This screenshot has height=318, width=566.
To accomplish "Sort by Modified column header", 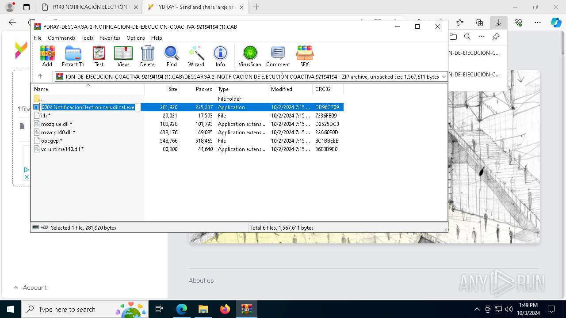I will (x=290, y=89).
